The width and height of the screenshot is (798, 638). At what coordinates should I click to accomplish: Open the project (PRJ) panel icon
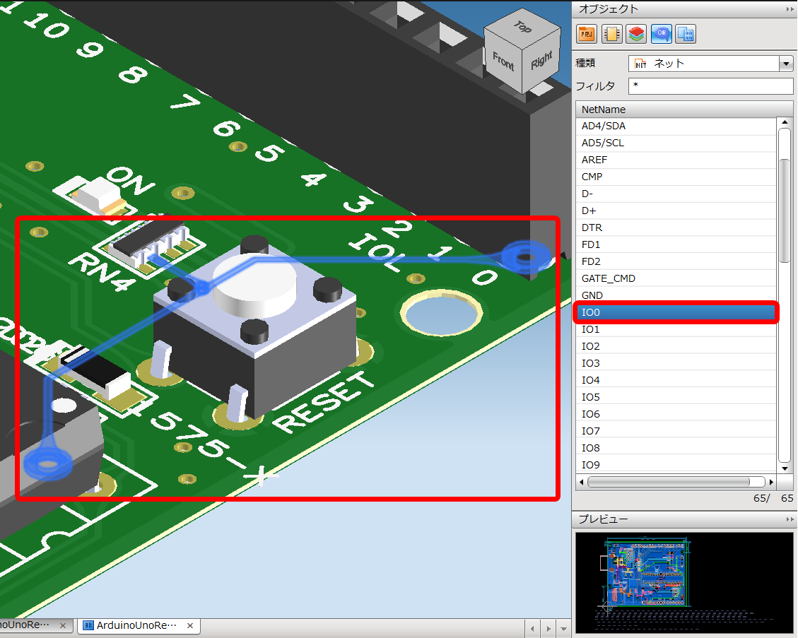pyautogui.click(x=586, y=33)
